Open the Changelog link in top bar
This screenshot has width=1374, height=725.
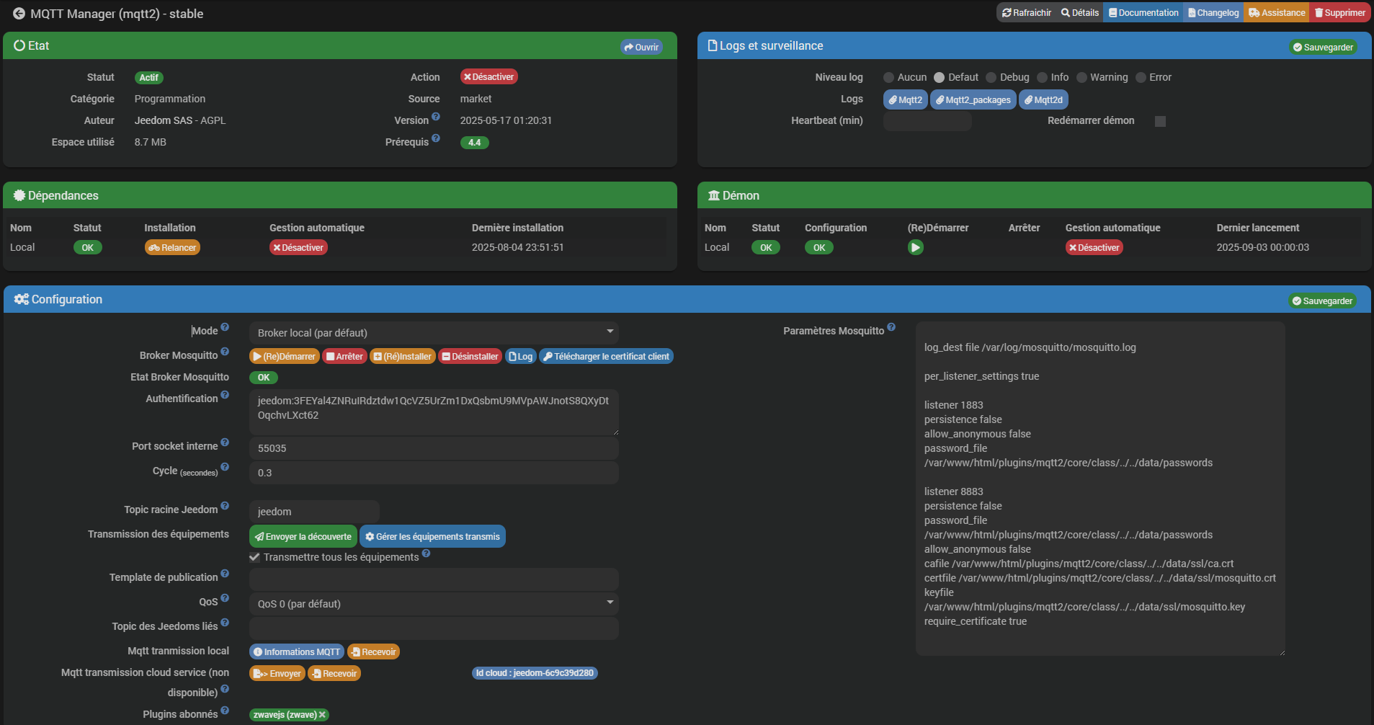click(1213, 13)
